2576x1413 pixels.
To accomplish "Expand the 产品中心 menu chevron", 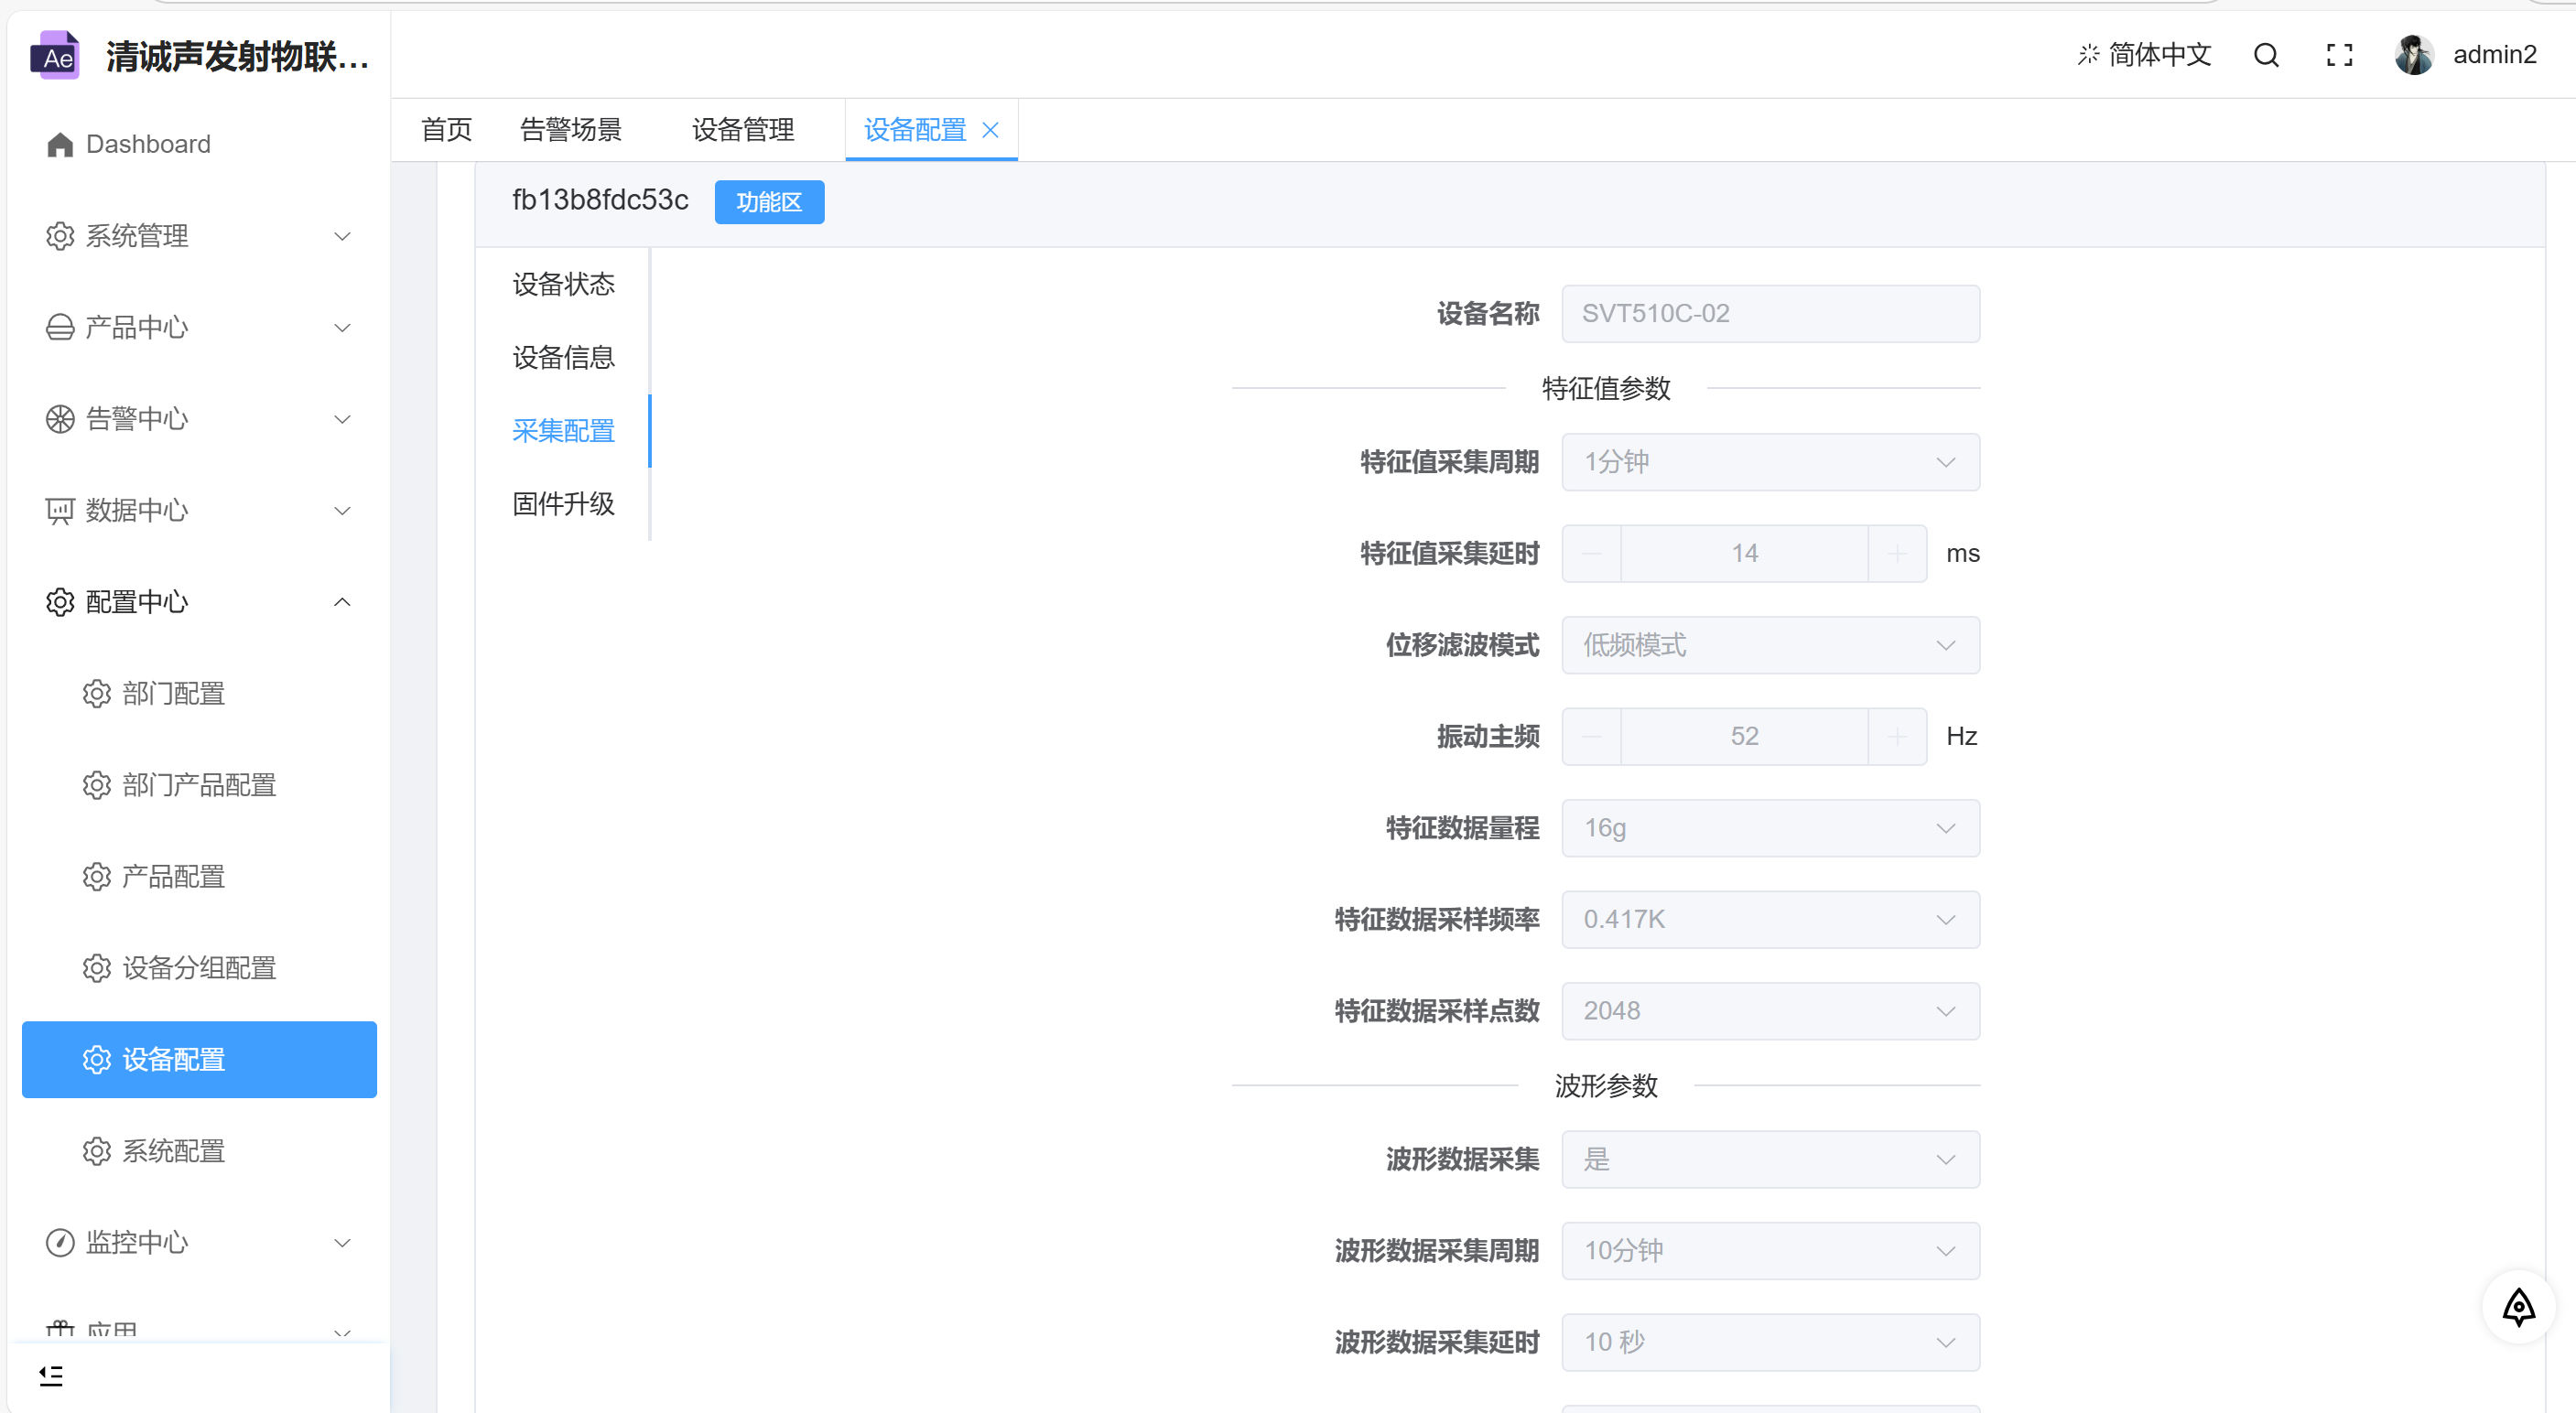I will click(342, 327).
